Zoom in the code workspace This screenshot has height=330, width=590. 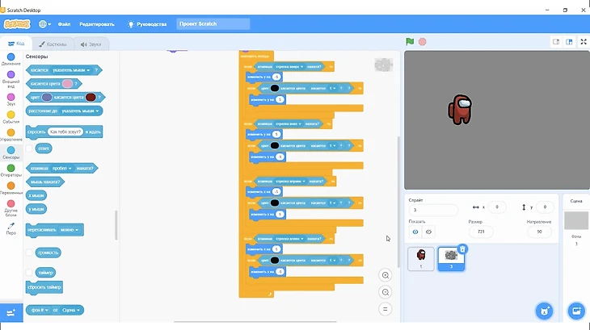coord(386,275)
